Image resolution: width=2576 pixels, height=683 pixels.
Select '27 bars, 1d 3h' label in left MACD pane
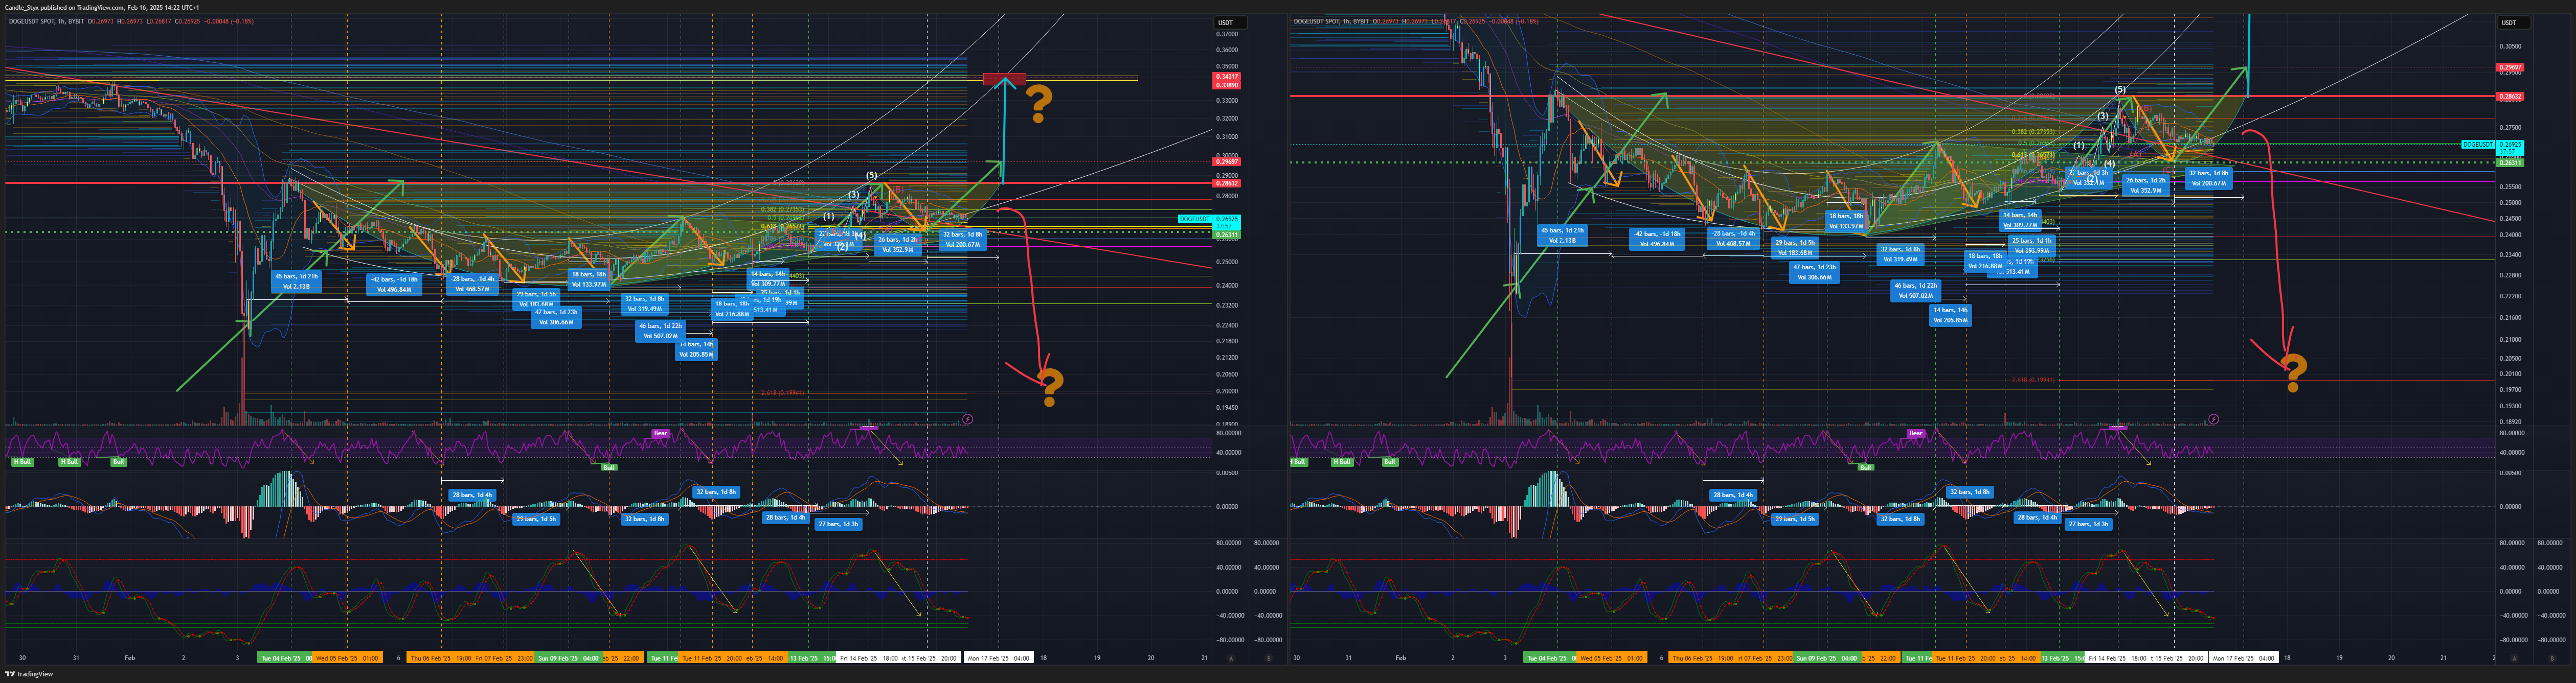click(838, 524)
